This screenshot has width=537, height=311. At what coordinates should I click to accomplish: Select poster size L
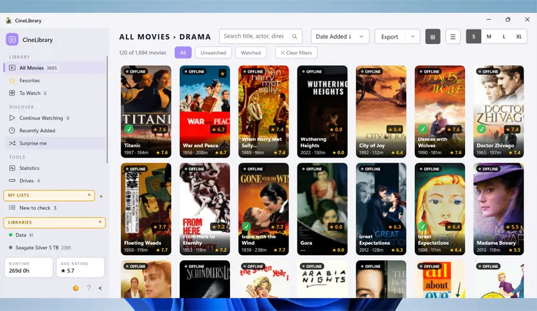[504, 37]
